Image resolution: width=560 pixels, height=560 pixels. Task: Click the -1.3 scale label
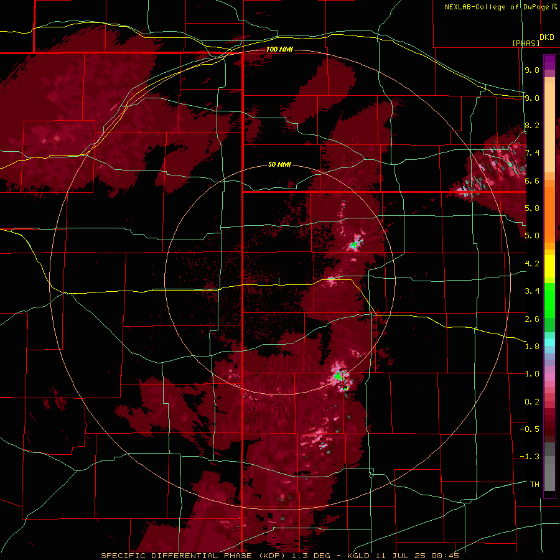tap(530, 457)
